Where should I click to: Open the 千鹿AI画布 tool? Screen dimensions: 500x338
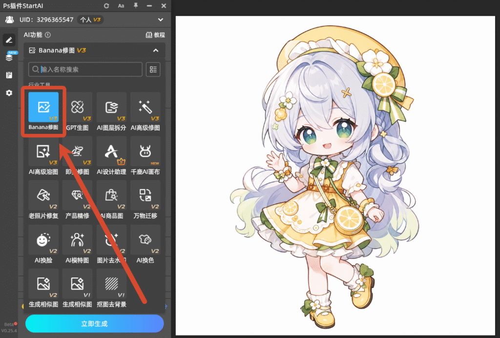click(x=145, y=151)
